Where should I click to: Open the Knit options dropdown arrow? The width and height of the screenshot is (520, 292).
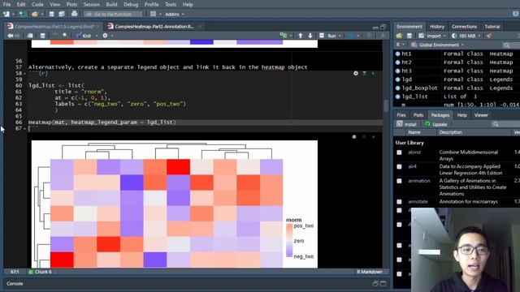click(x=97, y=36)
